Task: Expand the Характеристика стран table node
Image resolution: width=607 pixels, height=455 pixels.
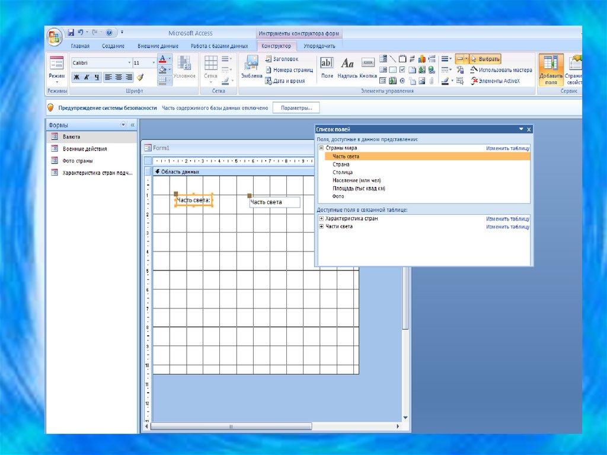Action: (x=321, y=219)
